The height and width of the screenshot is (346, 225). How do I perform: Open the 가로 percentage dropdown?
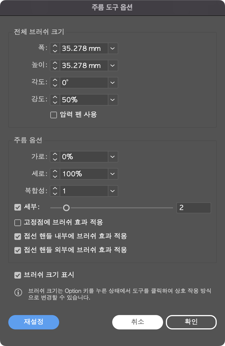[x=112, y=157]
